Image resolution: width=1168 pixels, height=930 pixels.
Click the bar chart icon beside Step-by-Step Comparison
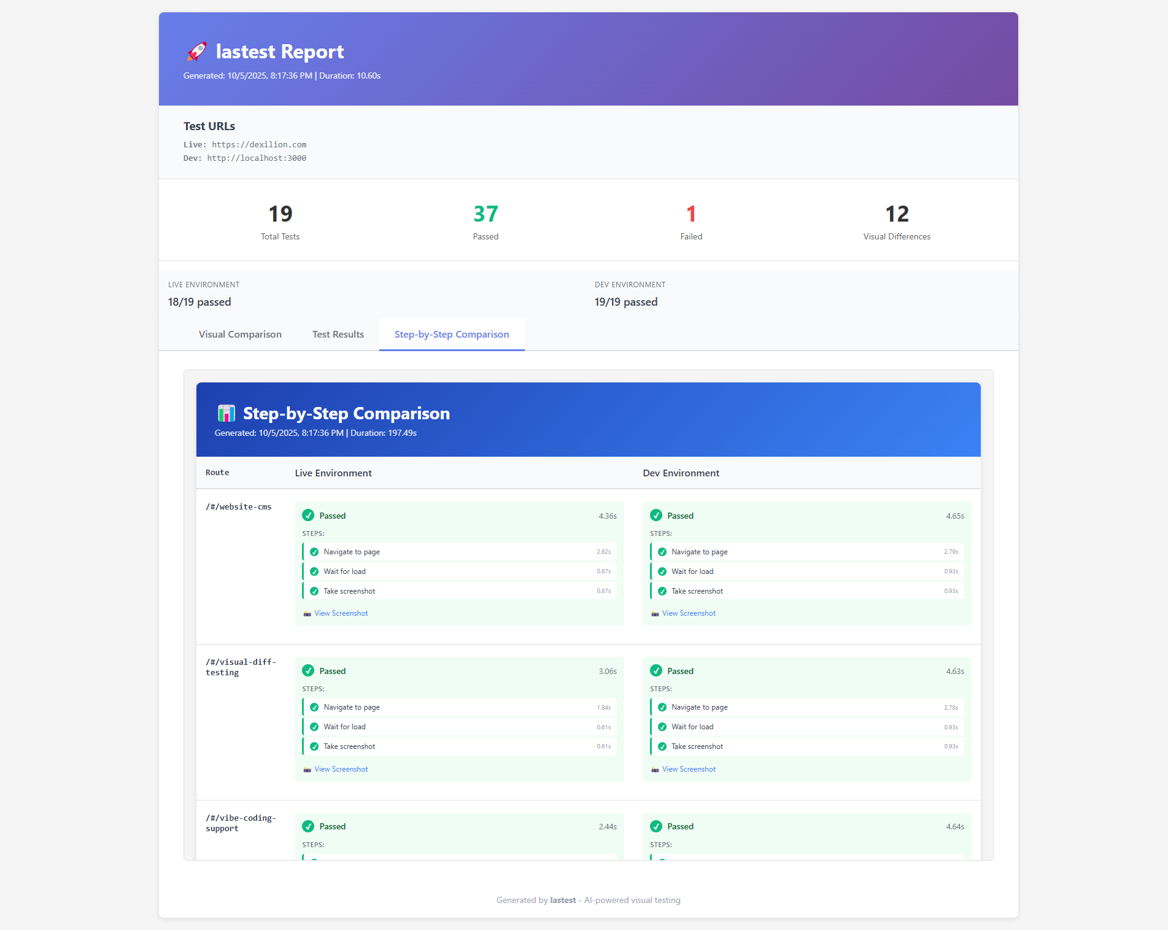(226, 413)
